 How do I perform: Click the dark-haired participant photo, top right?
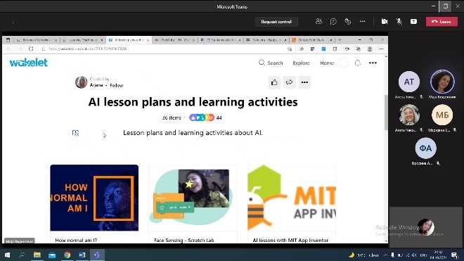tap(442, 82)
